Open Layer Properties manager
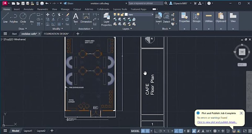 106,19
